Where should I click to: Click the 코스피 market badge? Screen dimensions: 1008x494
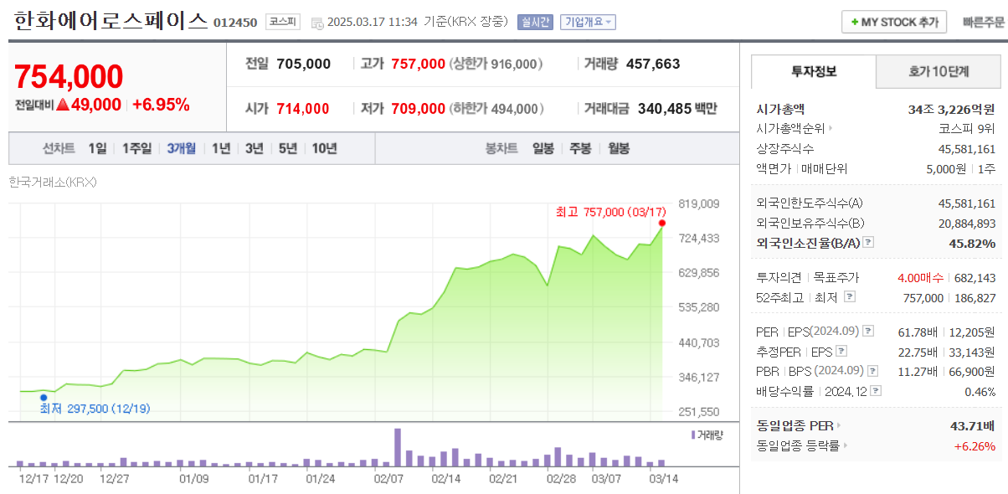283,23
